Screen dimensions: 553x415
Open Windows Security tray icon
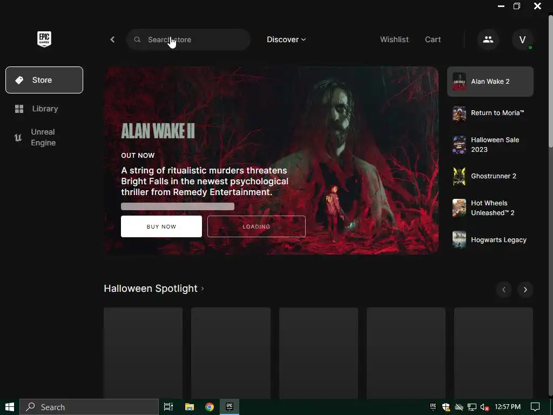click(x=446, y=407)
